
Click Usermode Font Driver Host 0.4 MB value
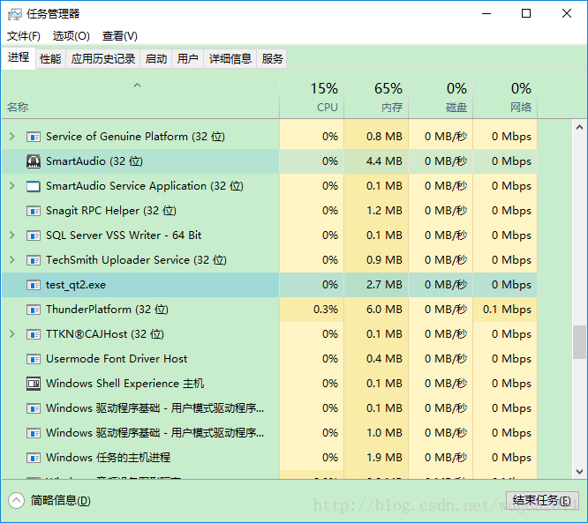point(384,359)
